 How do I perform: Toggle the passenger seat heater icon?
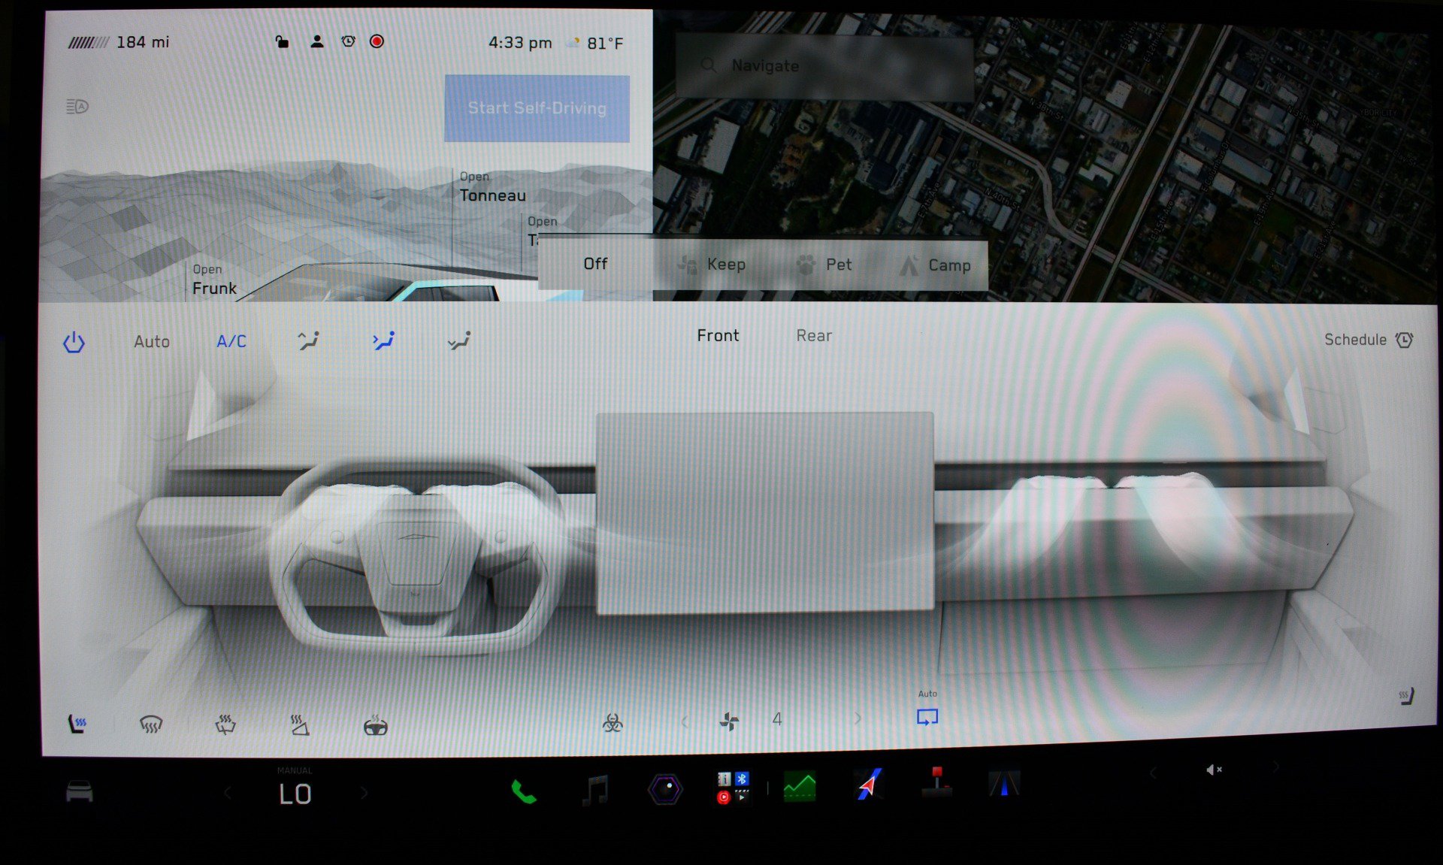tap(1406, 696)
